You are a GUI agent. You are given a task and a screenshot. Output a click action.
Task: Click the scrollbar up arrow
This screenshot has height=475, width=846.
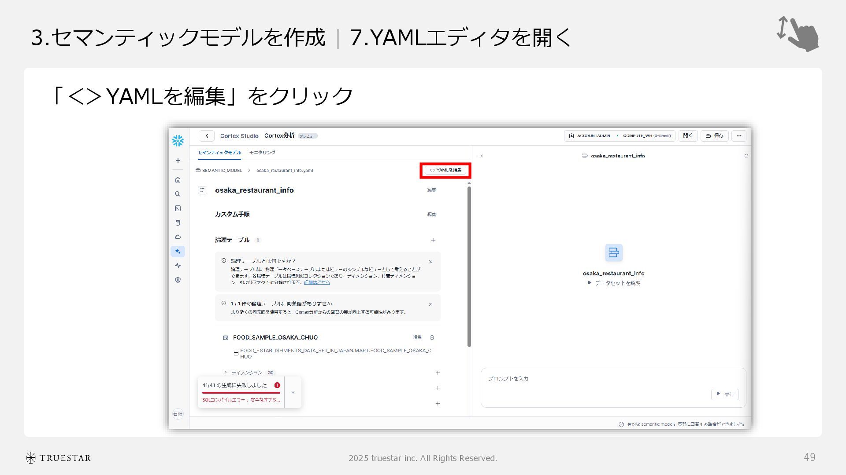pos(469,183)
